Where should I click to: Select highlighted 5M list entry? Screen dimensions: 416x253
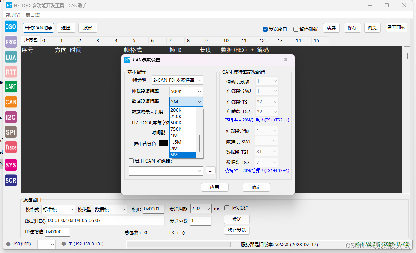(x=183, y=155)
